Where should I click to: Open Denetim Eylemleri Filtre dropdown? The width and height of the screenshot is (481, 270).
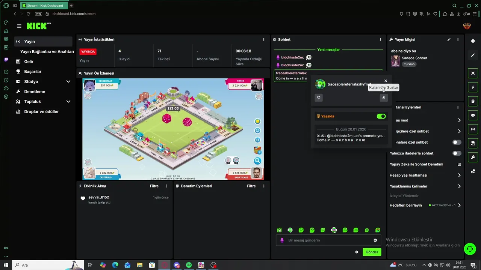(x=251, y=186)
